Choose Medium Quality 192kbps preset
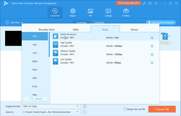This screenshot has width=181, height=116. point(105,53)
